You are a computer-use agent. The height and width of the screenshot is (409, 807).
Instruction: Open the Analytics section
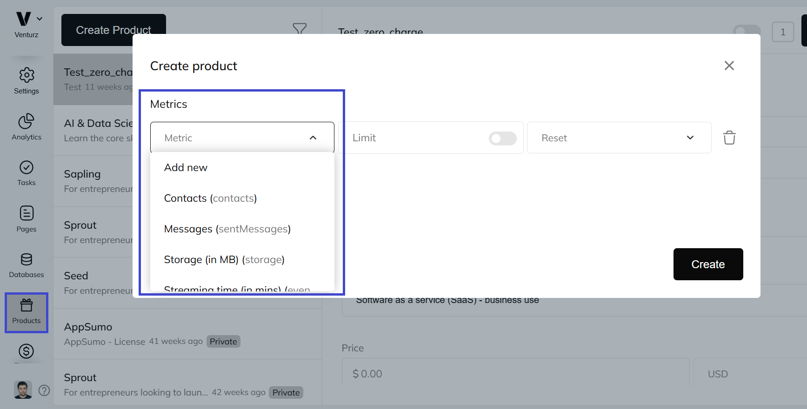click(27, 127)
